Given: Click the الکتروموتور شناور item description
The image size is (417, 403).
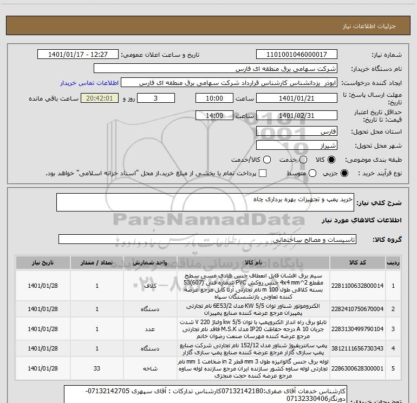Looking at the screenshot, I should coord(253,309).
